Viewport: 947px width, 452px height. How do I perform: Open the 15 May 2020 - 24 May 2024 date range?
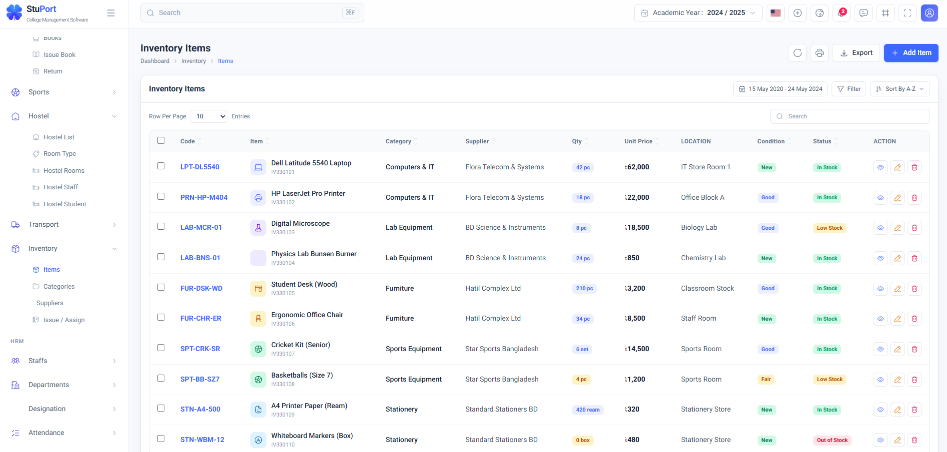[x=780, y=89]
